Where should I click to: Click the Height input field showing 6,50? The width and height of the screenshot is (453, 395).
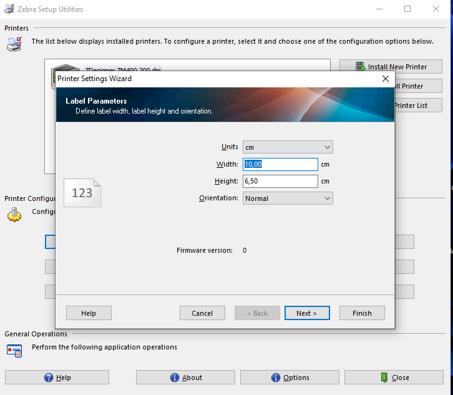tap(280, 181)
